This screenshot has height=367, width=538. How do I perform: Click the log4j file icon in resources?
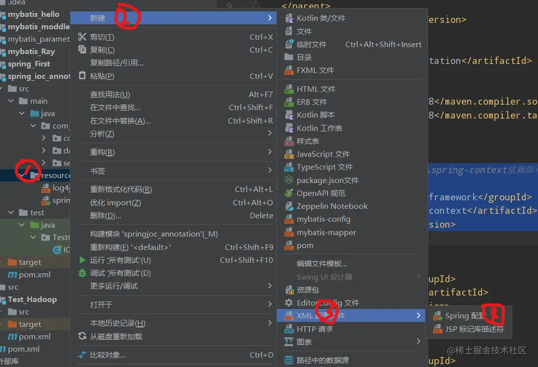[46, 188]
